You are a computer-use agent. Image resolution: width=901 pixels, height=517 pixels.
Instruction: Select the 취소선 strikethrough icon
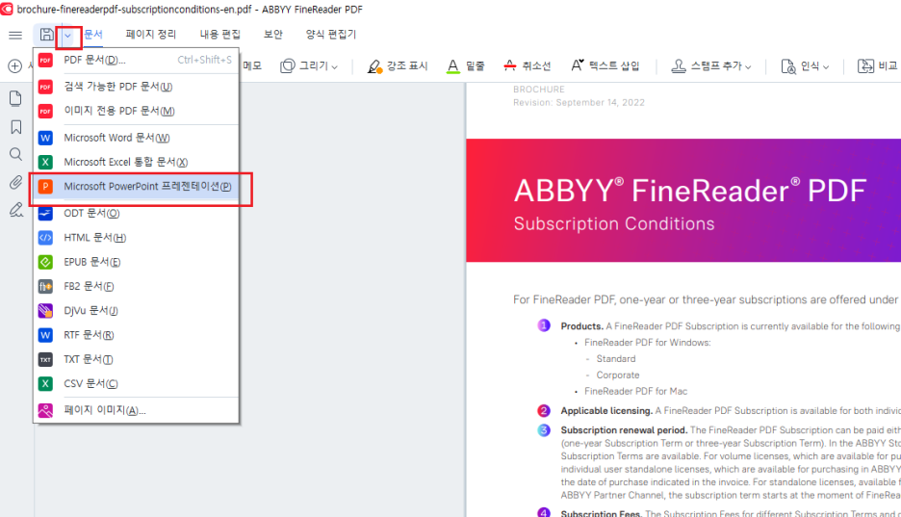point(509,66)
